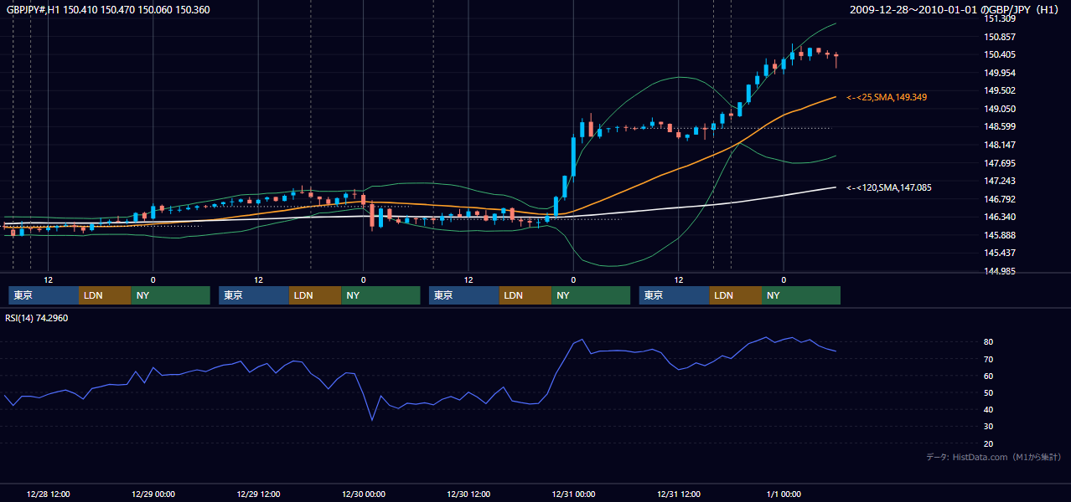Select the chart title '2009-12-28～2010-01-01 のGBP/JPY（H1）'
Viewport: 1071px width, 502px height.
coord(956,10)
